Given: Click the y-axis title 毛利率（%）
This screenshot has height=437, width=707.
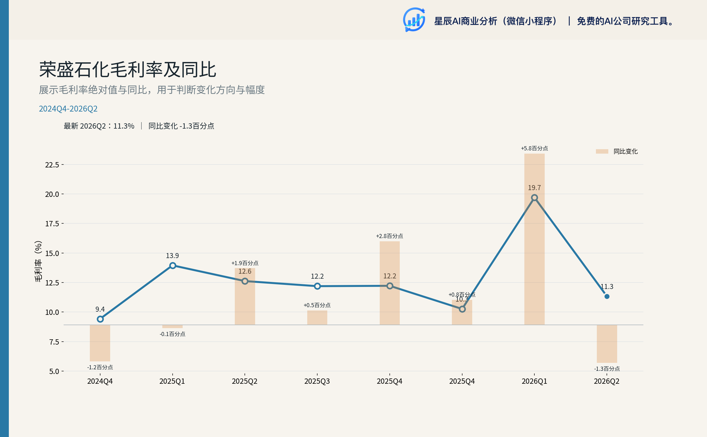Looking at the screenshot, I should click(x=38, y=262).
